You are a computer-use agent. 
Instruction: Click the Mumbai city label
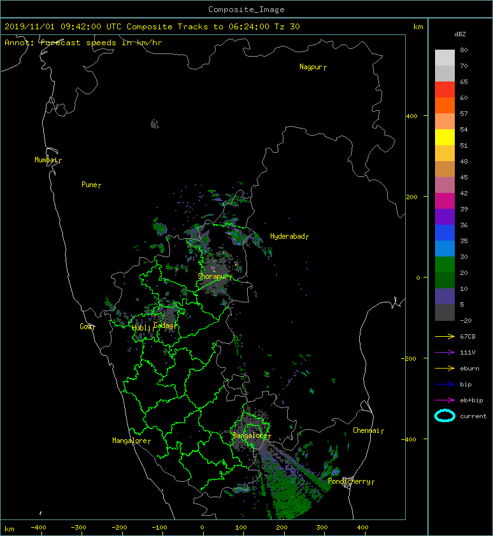coord(46,160)
